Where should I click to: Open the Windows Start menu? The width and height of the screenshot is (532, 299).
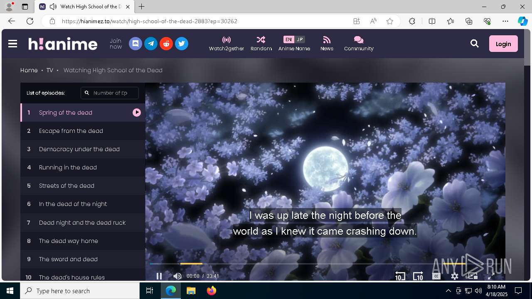click(x=10, y=291)
